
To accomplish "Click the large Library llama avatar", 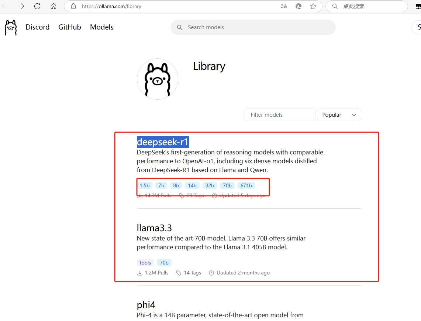I will tap(158, 79).
